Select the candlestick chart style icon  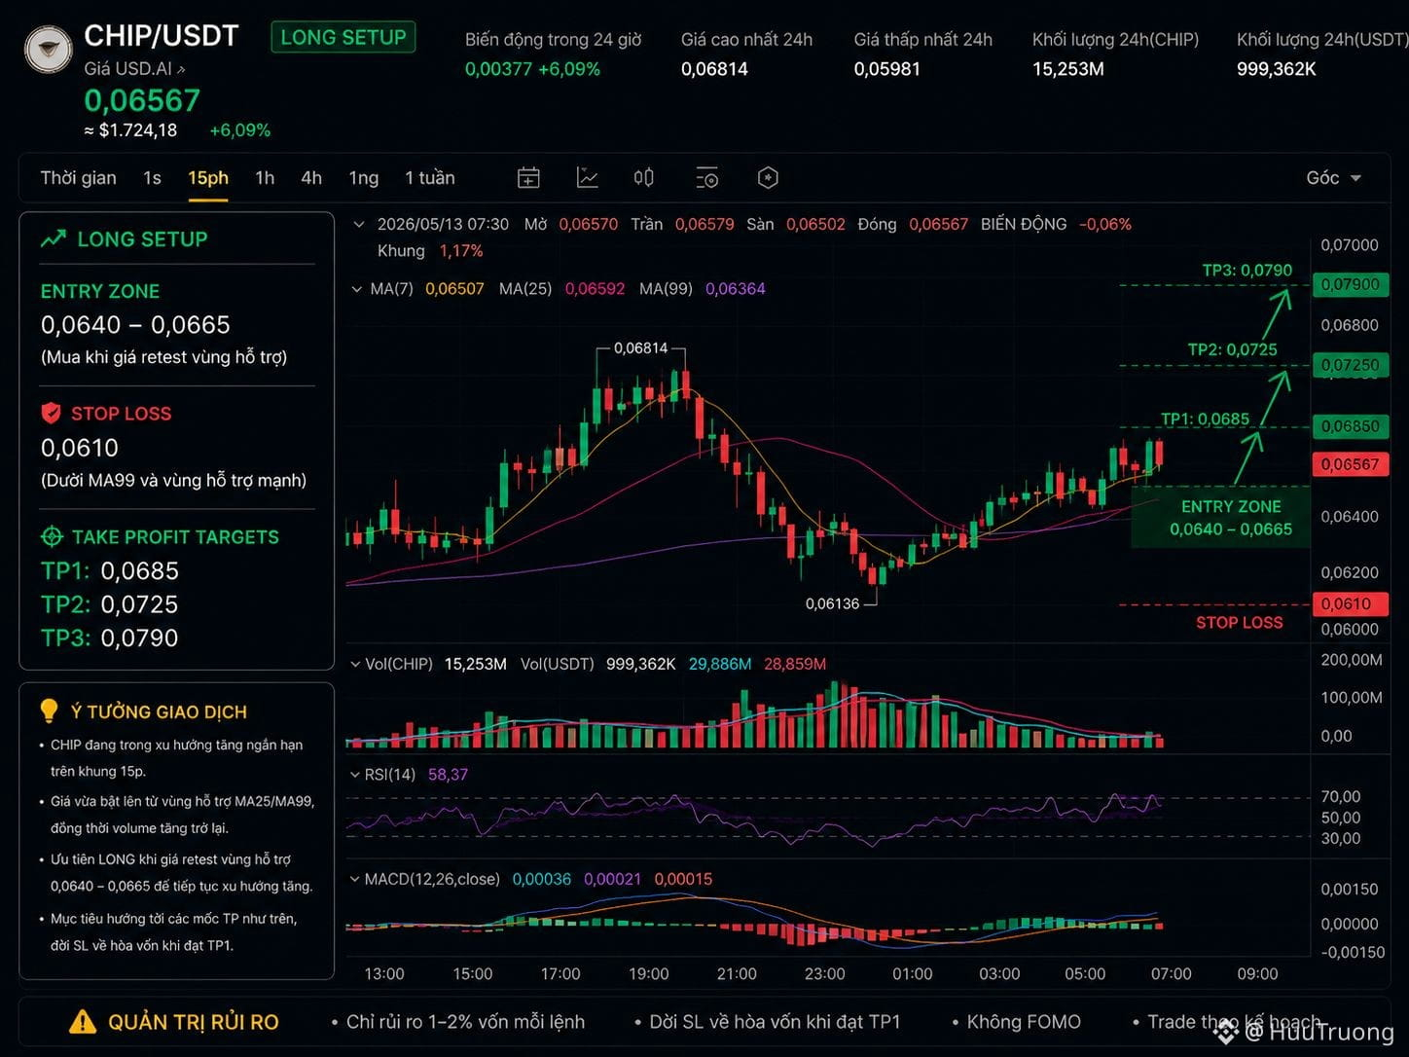point(643,177)
